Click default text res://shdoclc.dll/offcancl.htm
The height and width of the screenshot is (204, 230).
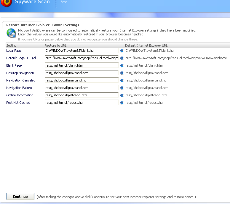pyautogui.click(x=146, y=95)
